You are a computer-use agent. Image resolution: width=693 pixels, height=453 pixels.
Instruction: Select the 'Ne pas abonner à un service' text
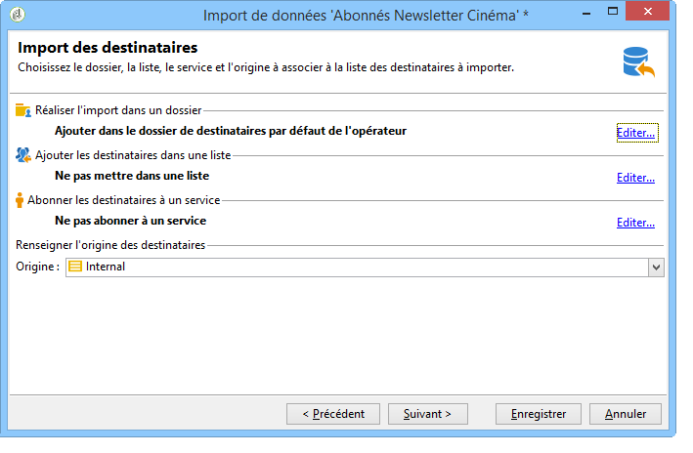(x=130, y=221)
